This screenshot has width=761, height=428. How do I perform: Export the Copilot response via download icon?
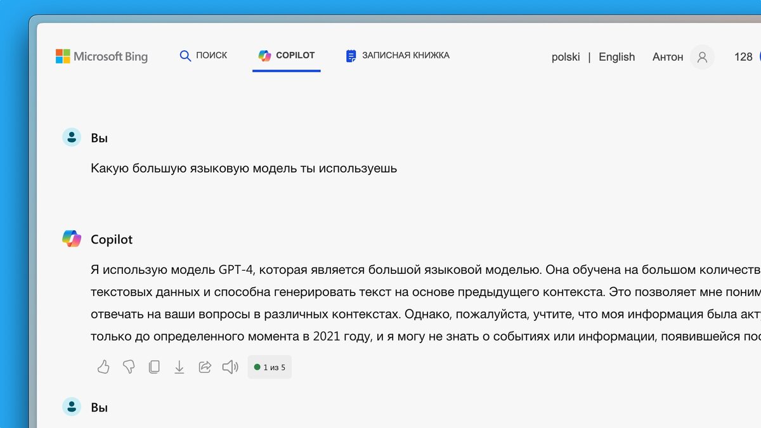(x=179, y=367)
